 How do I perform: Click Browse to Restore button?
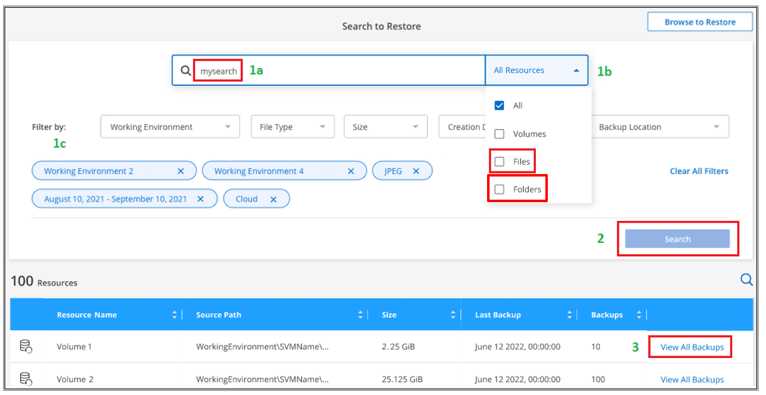(700, 22)
